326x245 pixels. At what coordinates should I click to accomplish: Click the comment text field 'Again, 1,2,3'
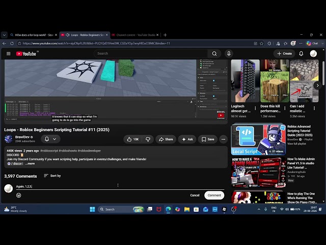(120, 186)
